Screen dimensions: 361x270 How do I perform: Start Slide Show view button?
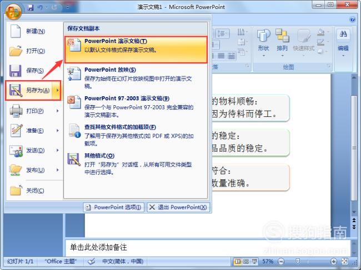(x=254, y=262)
